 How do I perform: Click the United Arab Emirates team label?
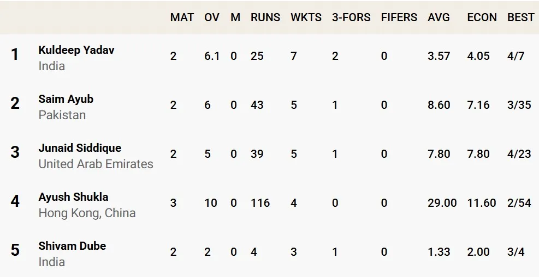click(96, 164)
